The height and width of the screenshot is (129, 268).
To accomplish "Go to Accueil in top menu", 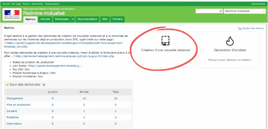I will click(x=7, y=4).
